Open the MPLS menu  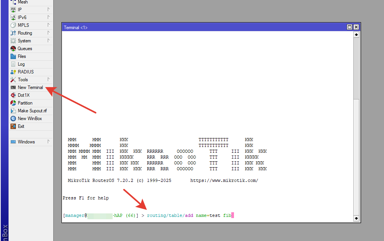click(23, 25)
